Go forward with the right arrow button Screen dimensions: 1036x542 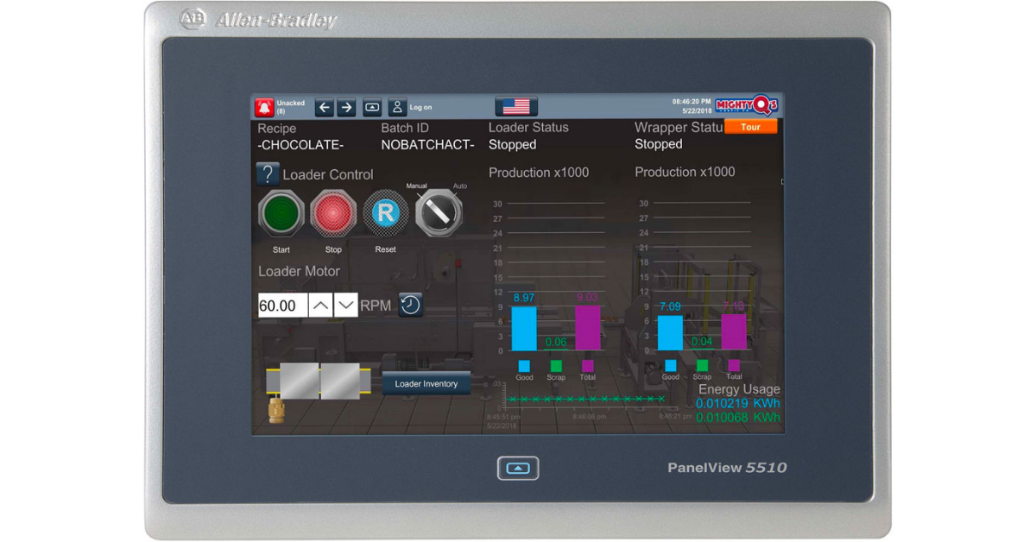346,108
